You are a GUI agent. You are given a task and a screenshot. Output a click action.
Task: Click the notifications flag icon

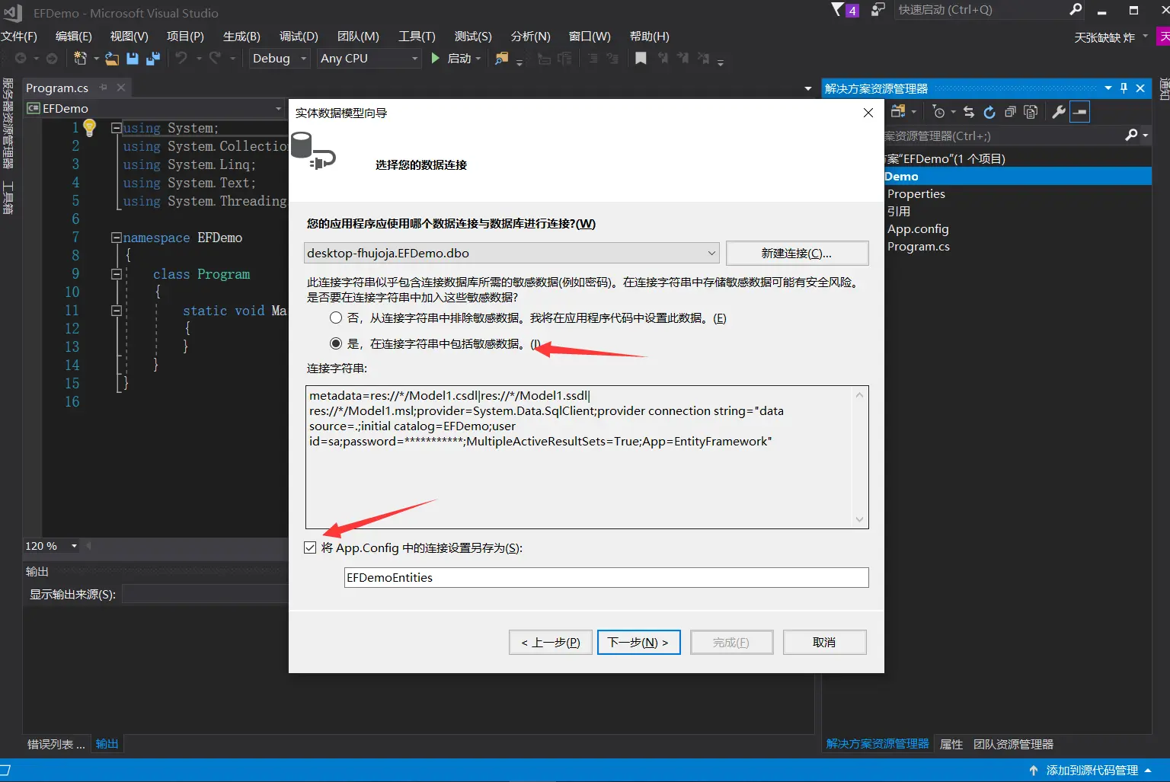pyautogui.click(x=837, y=9)
